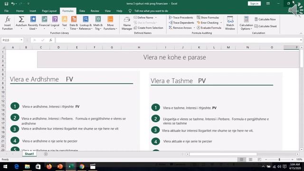Add a new sheet
This screenshot has width=304, height=171.
click(x=46, y=154)
